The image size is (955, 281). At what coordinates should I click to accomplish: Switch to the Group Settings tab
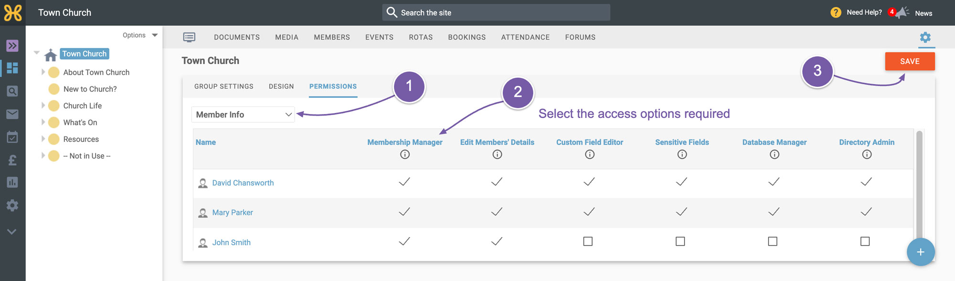coord(224,86)
